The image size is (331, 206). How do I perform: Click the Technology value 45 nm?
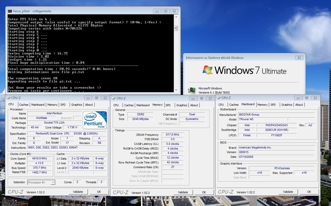(x=35, y=127)
